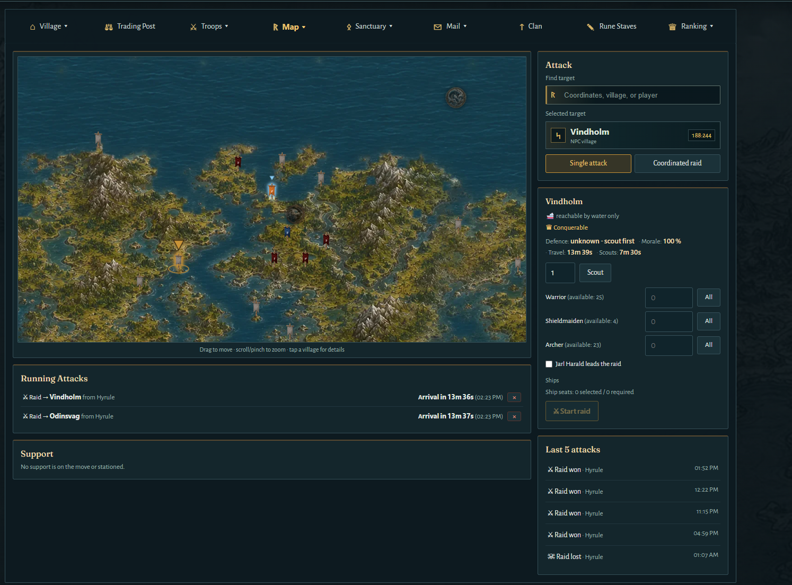Toggle Jarl Harald leads the raid checkbox

[549, 364]
